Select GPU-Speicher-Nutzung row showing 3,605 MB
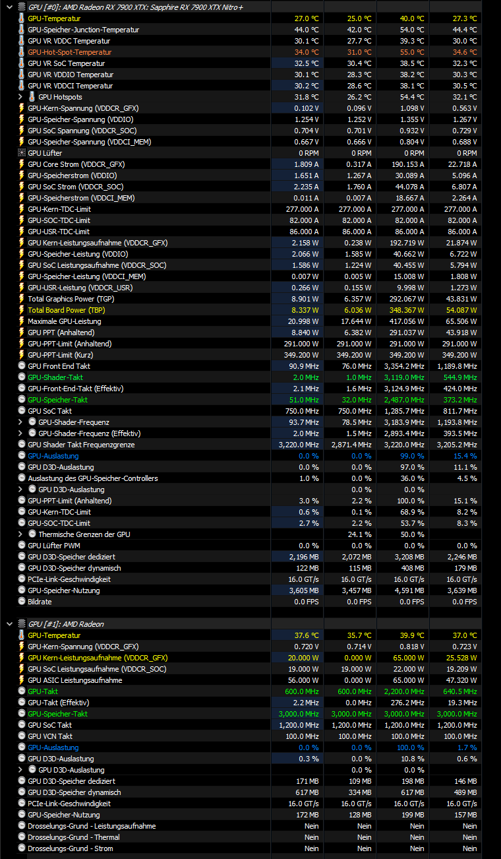The image size is (501, 859). [x=249, y=590]
